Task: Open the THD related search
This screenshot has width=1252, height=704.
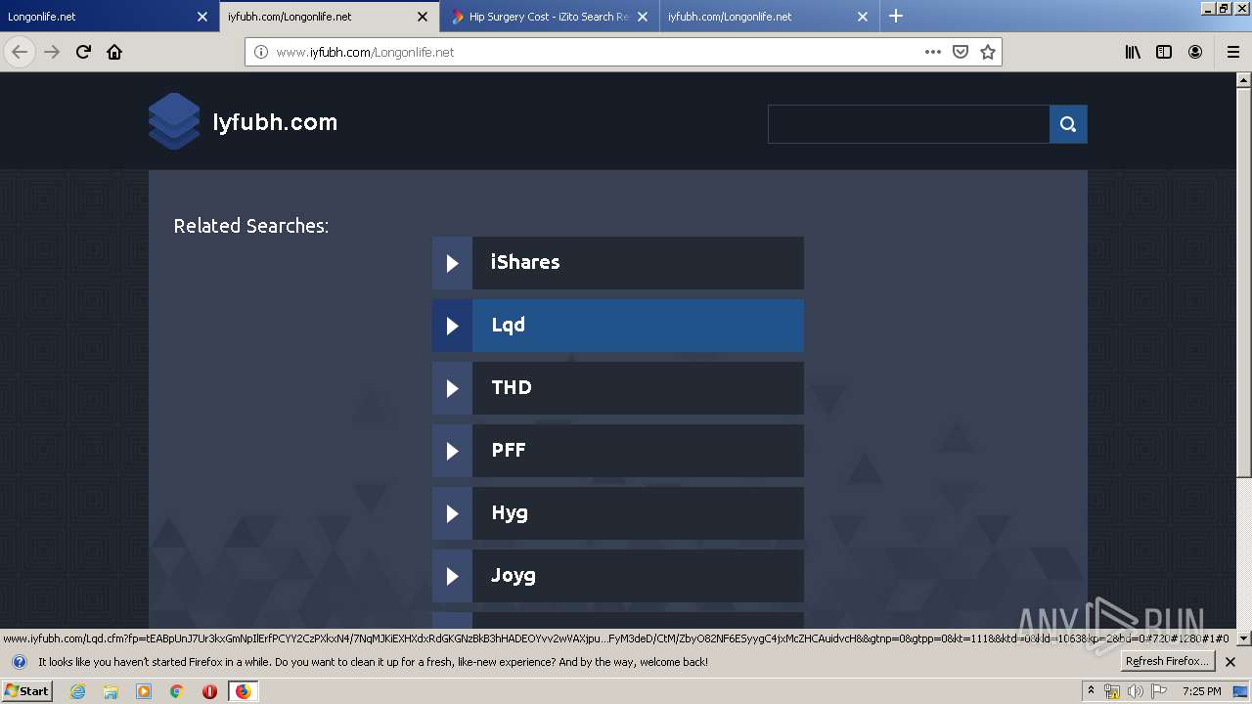Action: [618, 388]
